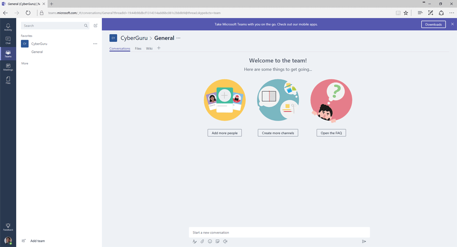Click the CyberGuru breadcrumb in header
This screenshot has height=247, width=457.
click(x=134, y=38)
